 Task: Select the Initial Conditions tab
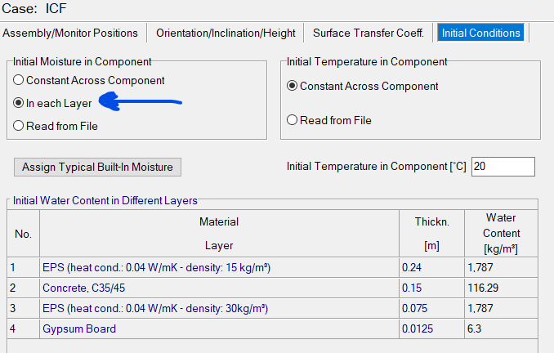pos(480,33)
